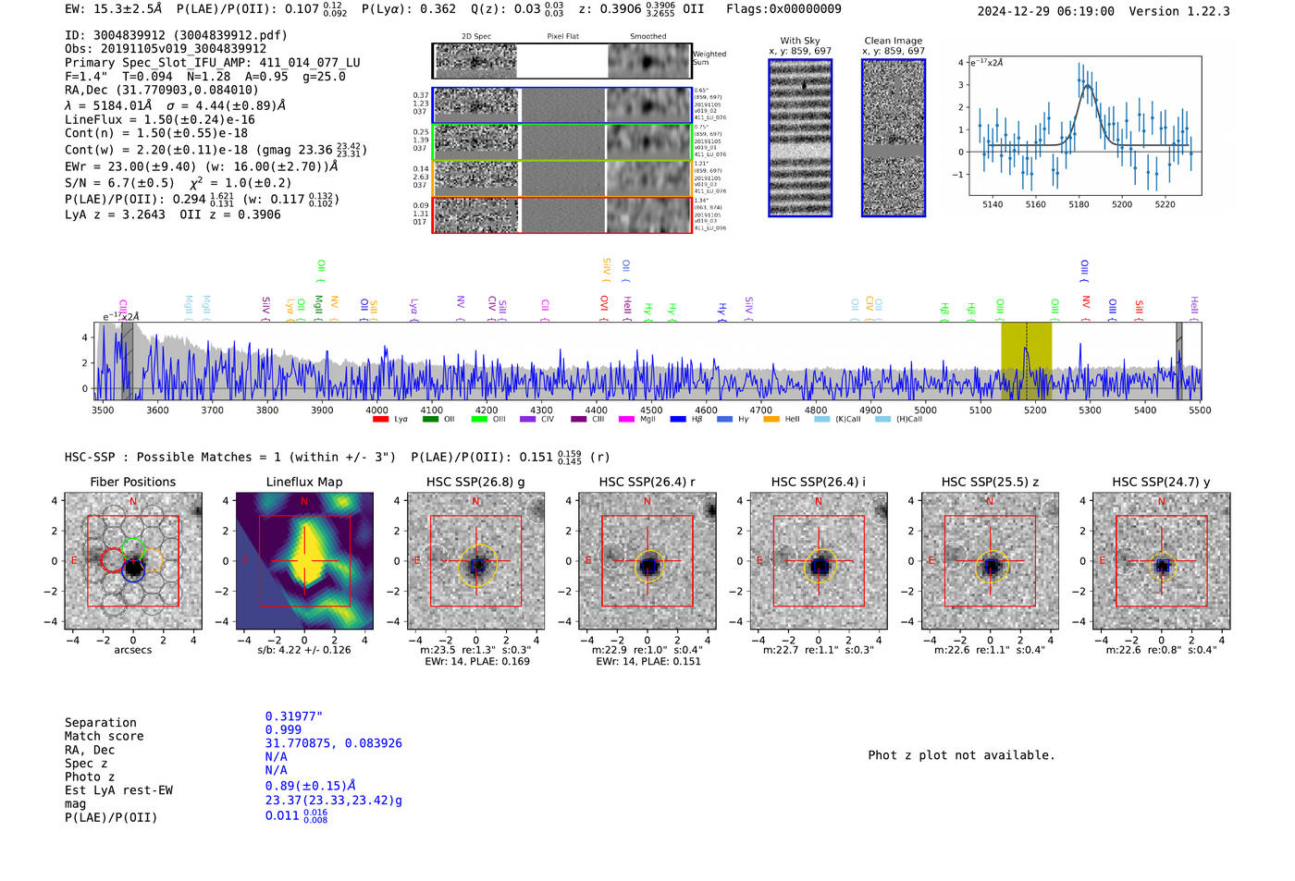Open the HSC SSP(26.8) g cutout
Viewport: 1295px width, 881px height.
point(475,561)
